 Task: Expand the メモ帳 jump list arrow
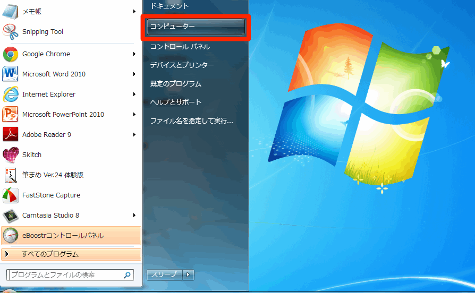coord(134,12)
